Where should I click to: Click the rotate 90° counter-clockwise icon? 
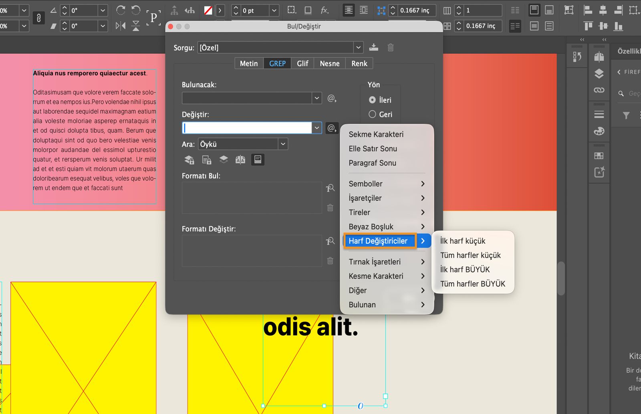(136, 10)
